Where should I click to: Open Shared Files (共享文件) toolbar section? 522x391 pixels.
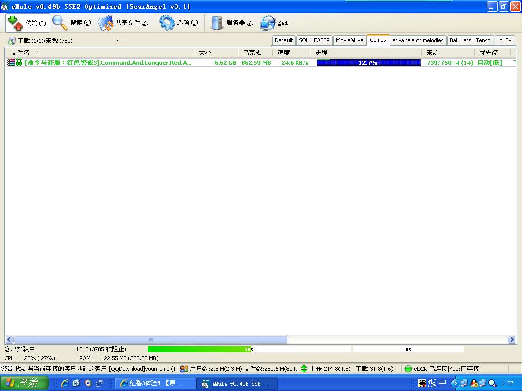click(x=123, y=23)
